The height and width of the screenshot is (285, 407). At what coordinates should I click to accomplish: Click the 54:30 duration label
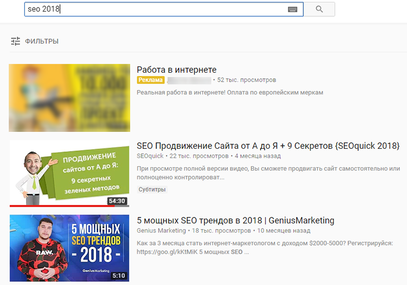[x=117, y=201]
